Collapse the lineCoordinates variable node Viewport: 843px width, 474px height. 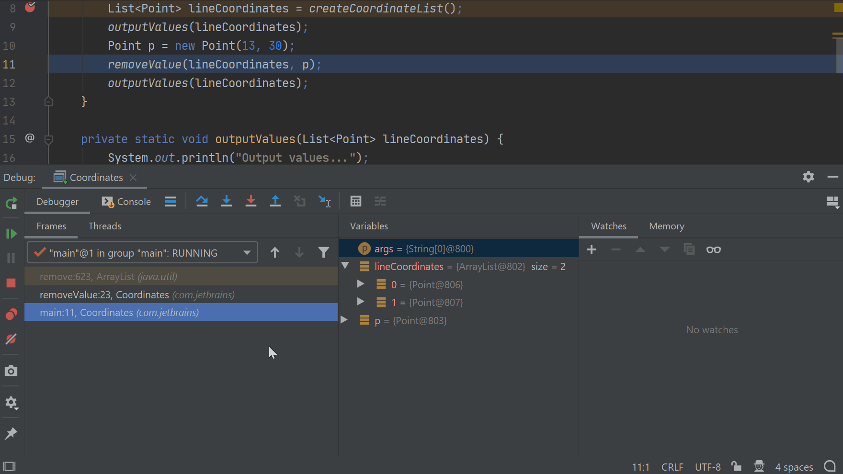[x=345, y=266]
